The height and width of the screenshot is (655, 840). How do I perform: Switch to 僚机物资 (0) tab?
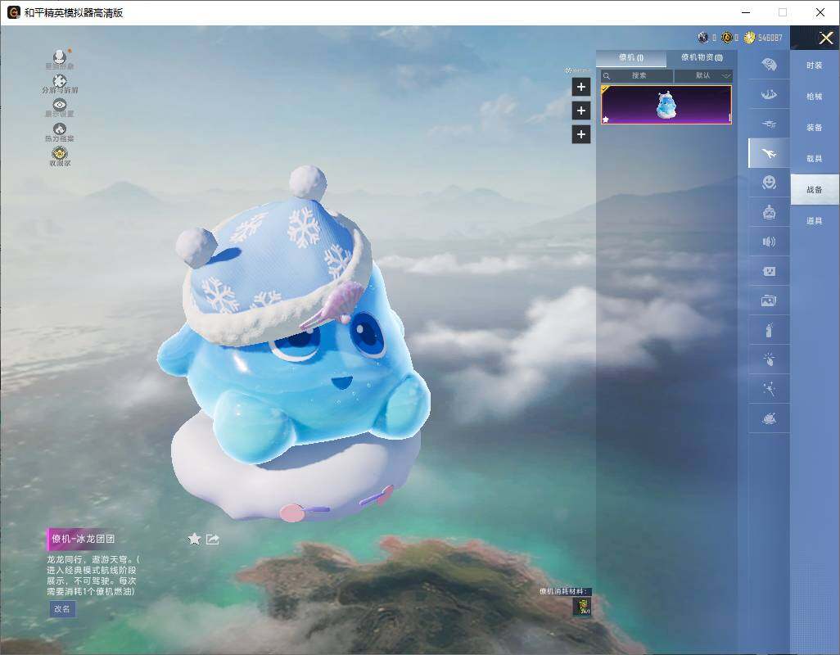coord(702,57)
